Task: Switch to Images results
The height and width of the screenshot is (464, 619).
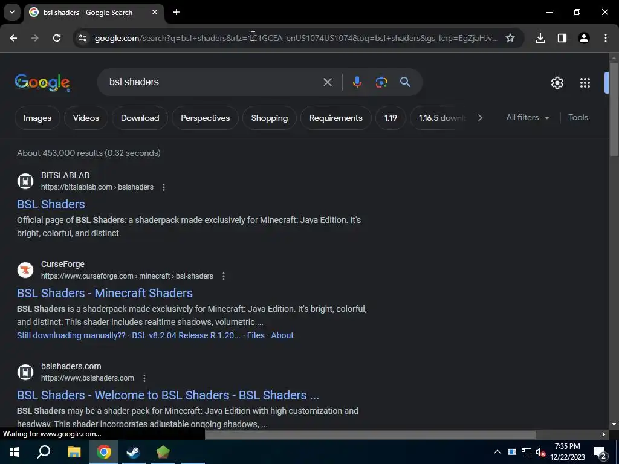Action: pos(37,118)
